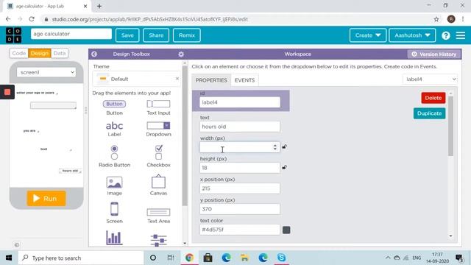Switch to the Code tab

(x=19, y=53)
